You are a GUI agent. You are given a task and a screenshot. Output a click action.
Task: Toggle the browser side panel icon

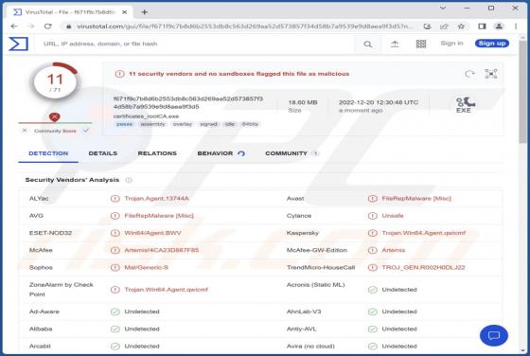click(x=482, y=27)
